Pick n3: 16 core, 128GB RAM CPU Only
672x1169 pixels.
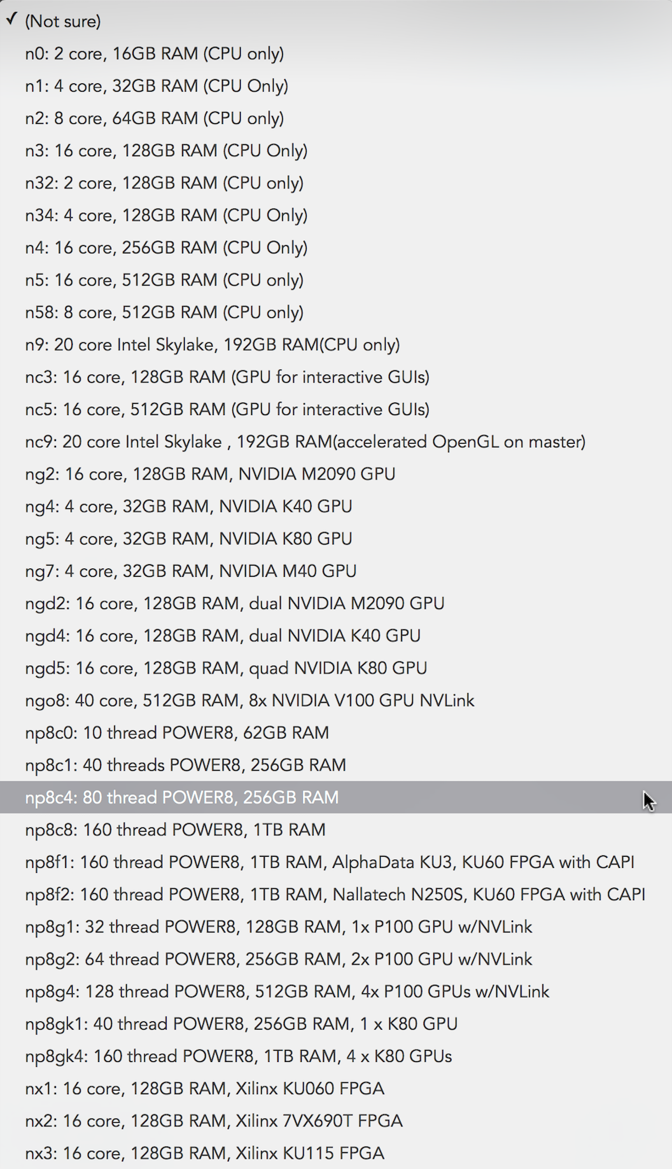tap(336, 150)
